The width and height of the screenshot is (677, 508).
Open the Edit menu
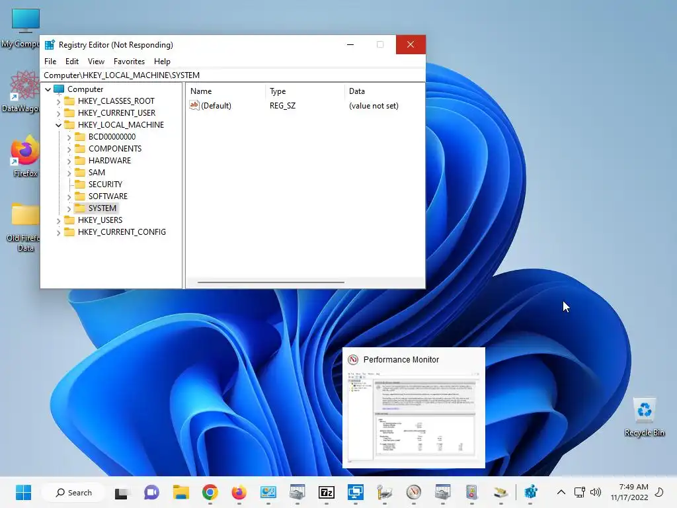tap(71, 62)
